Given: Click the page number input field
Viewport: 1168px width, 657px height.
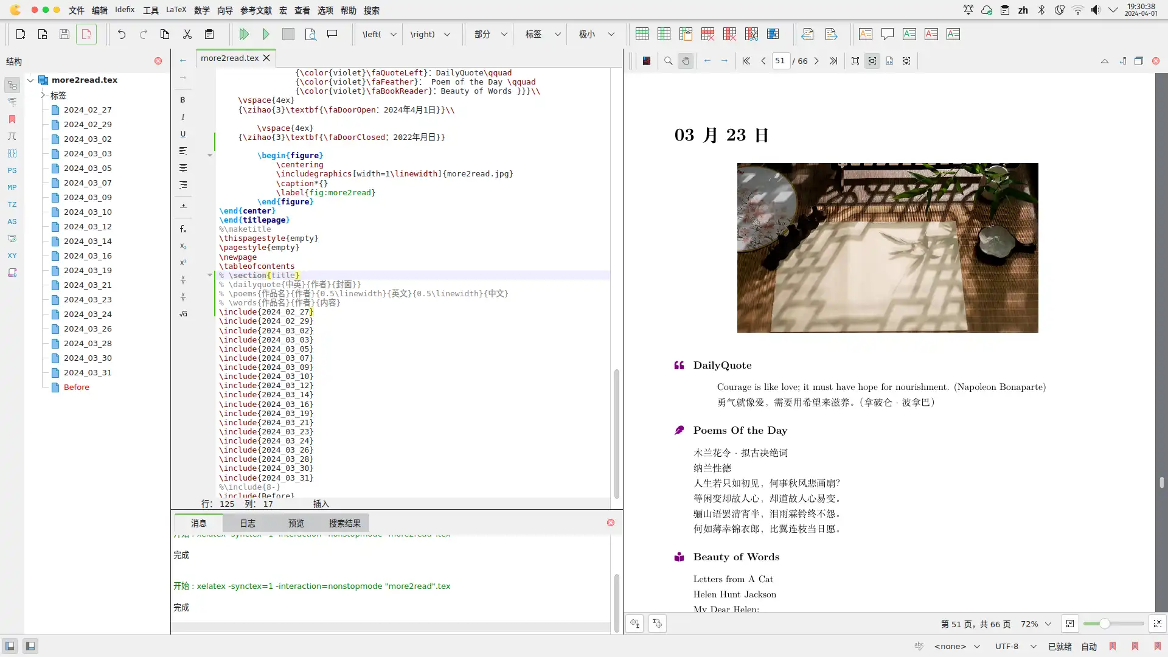Looking at the screenshot, I should coord(780,61).
